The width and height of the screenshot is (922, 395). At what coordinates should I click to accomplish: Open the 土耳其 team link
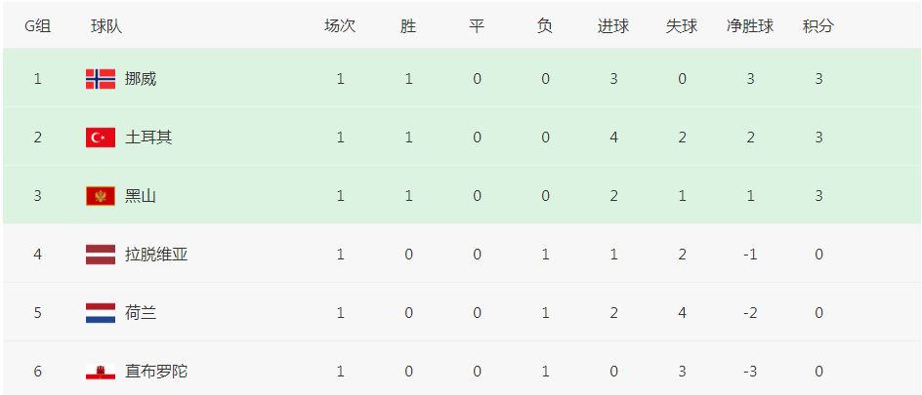click(148, 138)
